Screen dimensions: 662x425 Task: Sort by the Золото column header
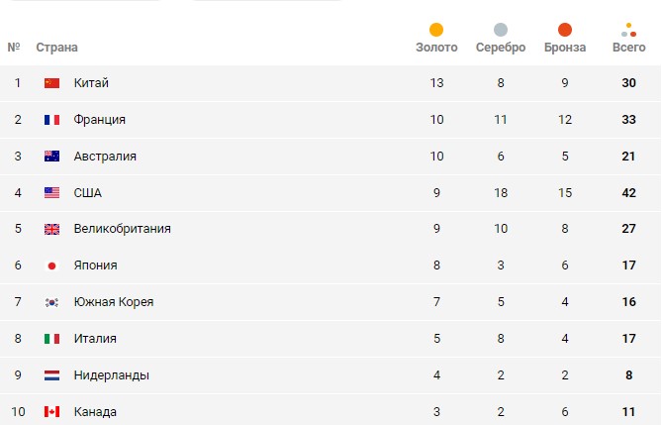pyautogui.click(x=436, y=48)
